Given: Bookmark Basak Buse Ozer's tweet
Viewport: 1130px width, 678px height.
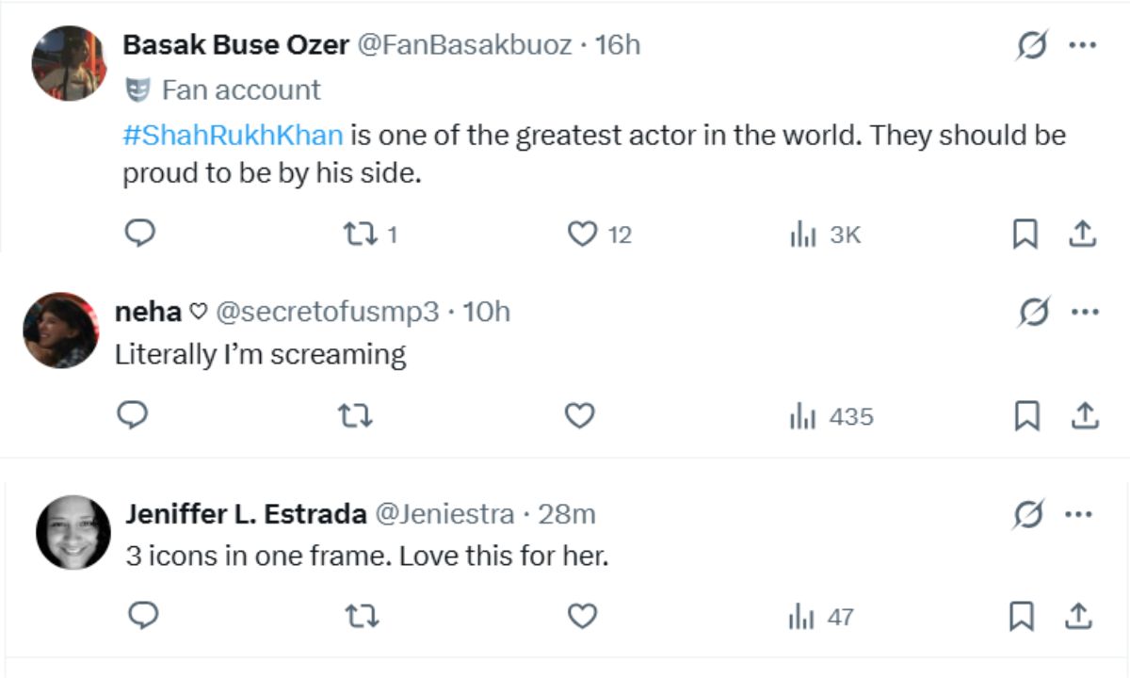Looking at the screenshot, I should pyautogui.click(x=1024, y=234).
